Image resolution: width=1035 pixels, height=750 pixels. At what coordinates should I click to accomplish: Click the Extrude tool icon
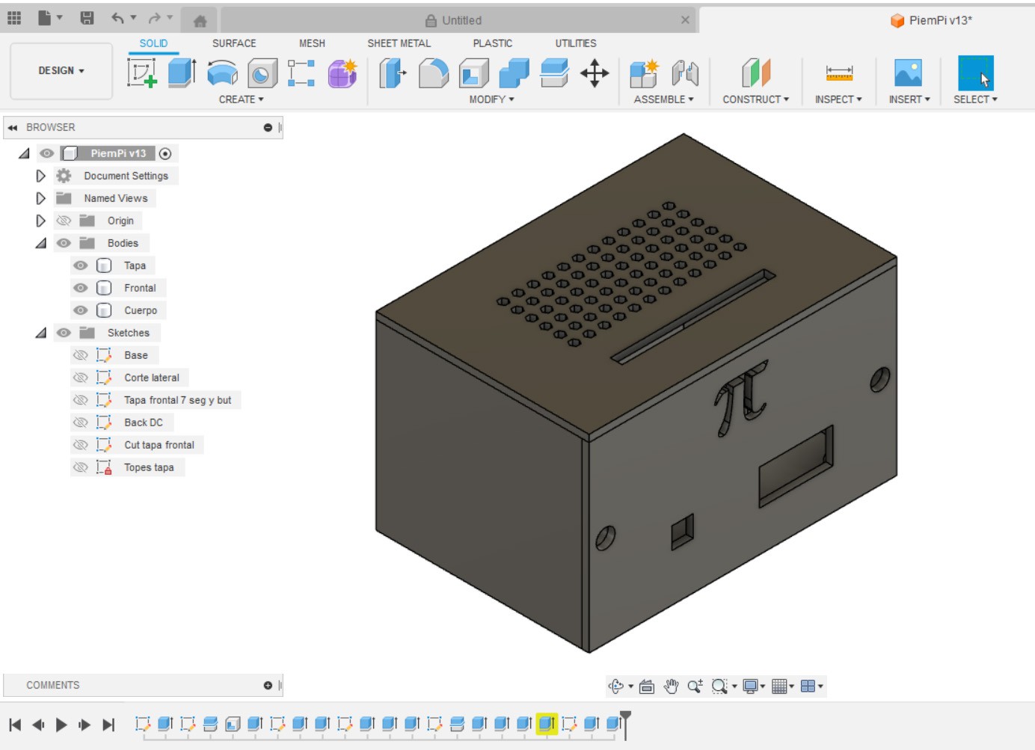(x=182, y=73)
